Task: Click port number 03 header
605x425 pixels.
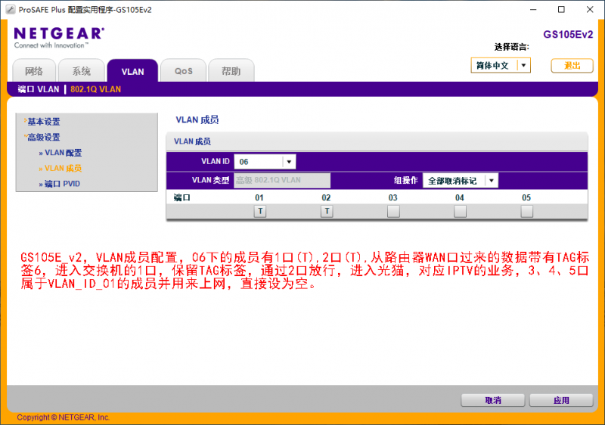Action: pyautogui.click(x=392, y=197)
